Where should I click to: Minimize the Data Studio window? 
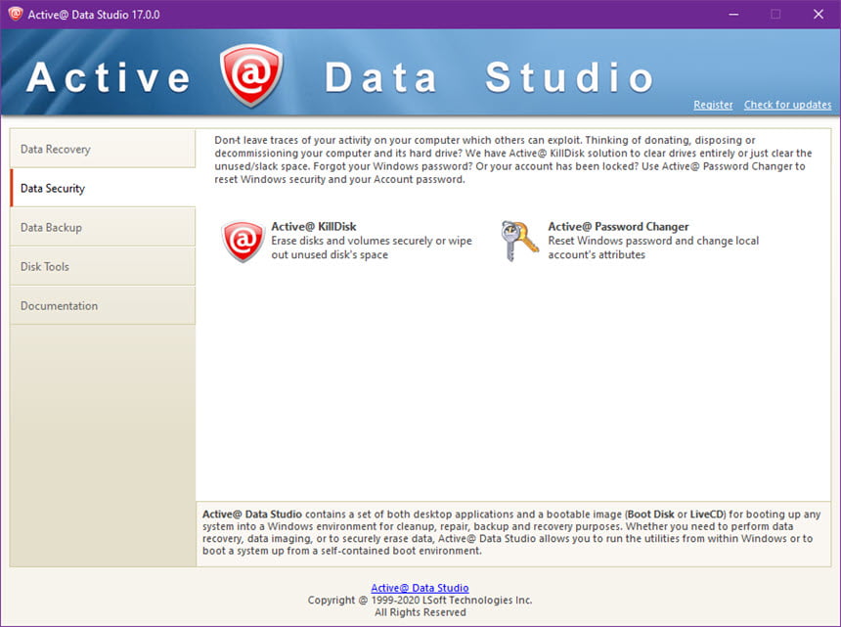pos(733,14)
